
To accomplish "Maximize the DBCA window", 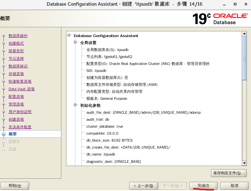I will [235, 4].
